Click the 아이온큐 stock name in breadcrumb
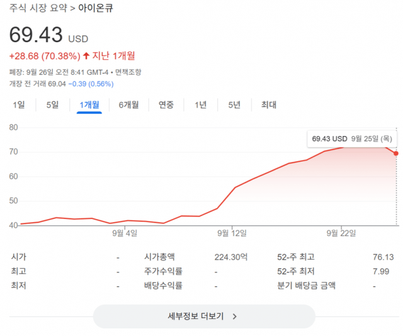 (96, 9)
